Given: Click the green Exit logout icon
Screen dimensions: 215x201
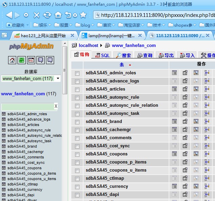Looking at the screenshot, I should click(22, 60).
